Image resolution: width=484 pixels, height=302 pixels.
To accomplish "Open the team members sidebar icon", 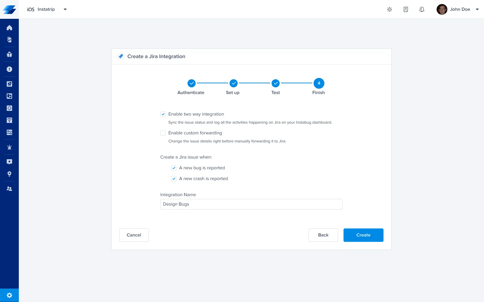I will point(9,189).
